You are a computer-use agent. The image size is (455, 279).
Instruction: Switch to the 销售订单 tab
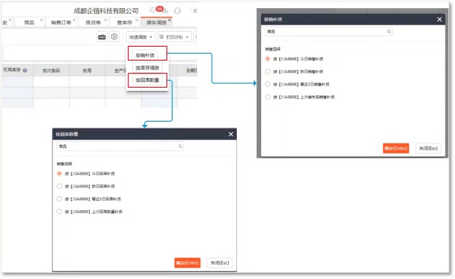pos(61,22)
